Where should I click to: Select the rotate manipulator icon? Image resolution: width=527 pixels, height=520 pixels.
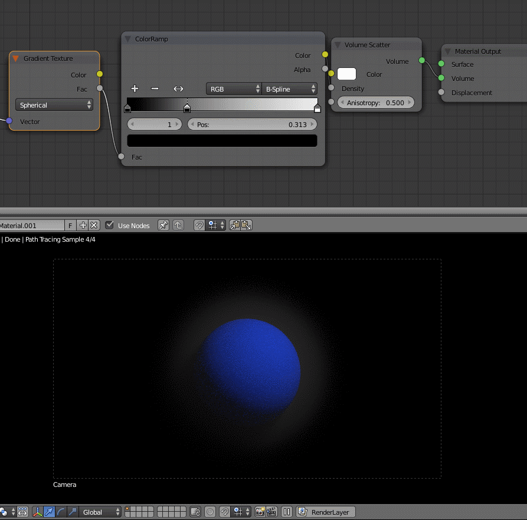(x=61, y=512)
